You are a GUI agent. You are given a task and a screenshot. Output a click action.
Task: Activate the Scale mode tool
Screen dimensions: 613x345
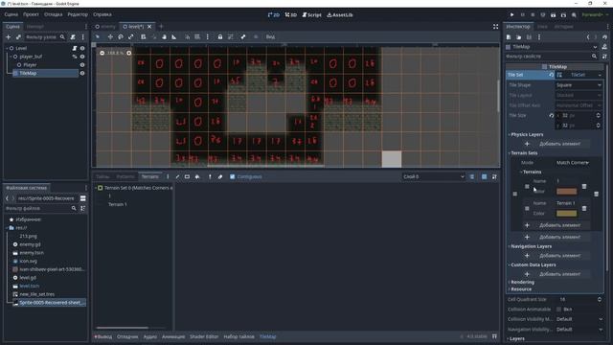[x=131, y=36]
